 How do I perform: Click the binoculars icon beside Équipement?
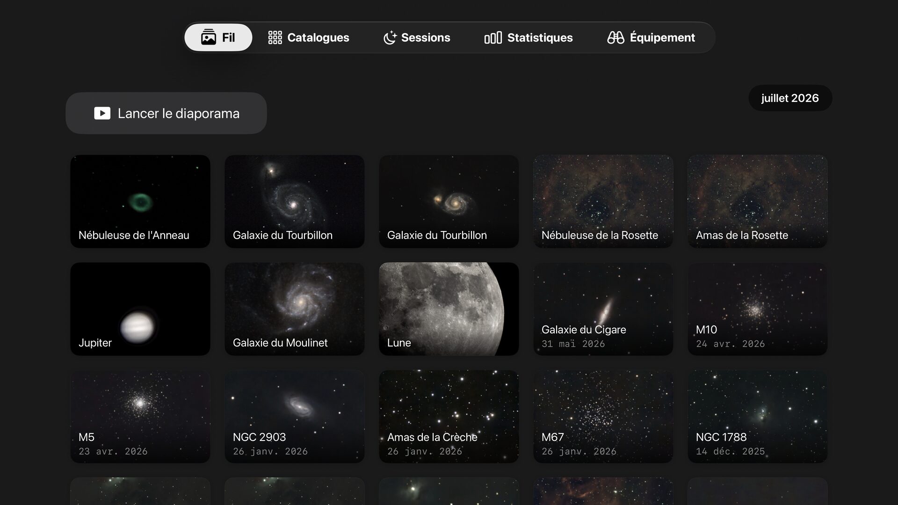click(x=616, y=37)
